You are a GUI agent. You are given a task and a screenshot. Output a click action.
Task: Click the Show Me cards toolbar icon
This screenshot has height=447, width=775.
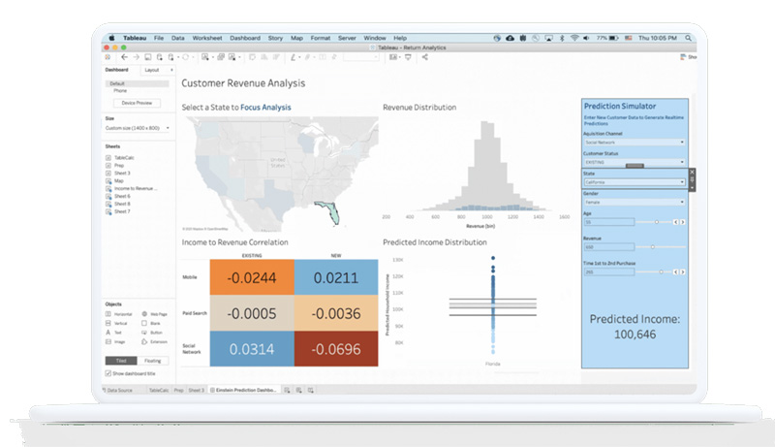pos(393,57)
